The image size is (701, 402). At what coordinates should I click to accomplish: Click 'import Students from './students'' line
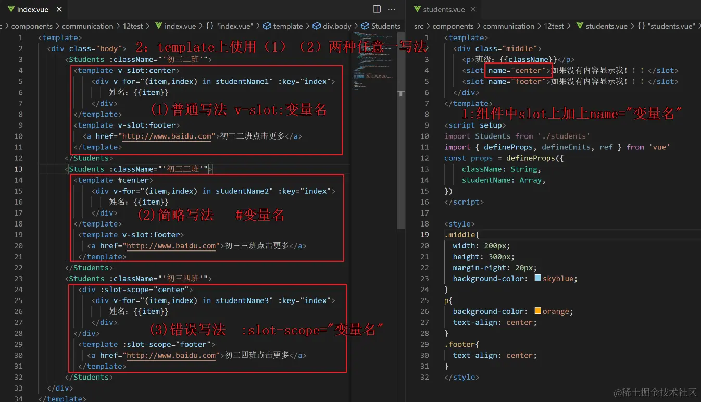coord(517,136)
